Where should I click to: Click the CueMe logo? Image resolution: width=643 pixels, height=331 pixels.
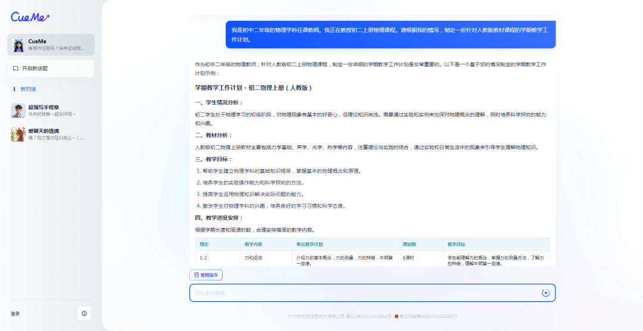[x=30, y=17]
